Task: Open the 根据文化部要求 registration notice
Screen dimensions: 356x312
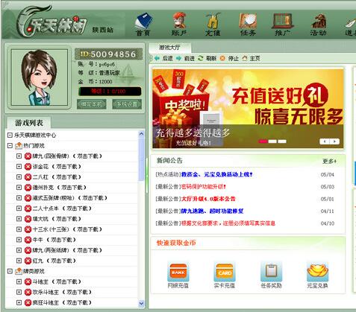Action: point(228,223)
